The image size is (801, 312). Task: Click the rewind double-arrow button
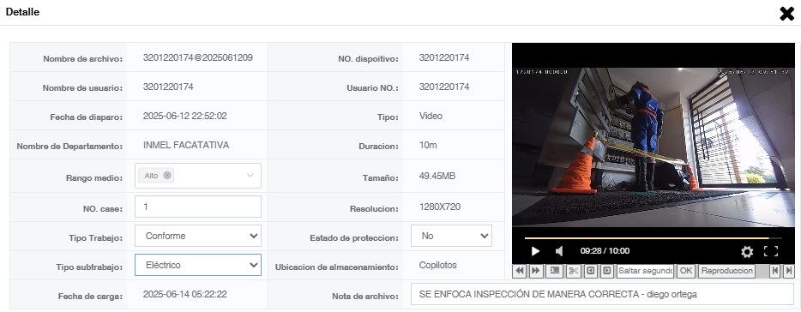coord(520,271)
